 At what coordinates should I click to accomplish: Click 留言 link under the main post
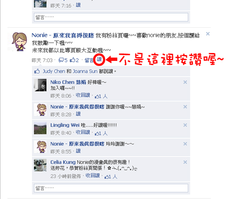[x=89, y=60]
